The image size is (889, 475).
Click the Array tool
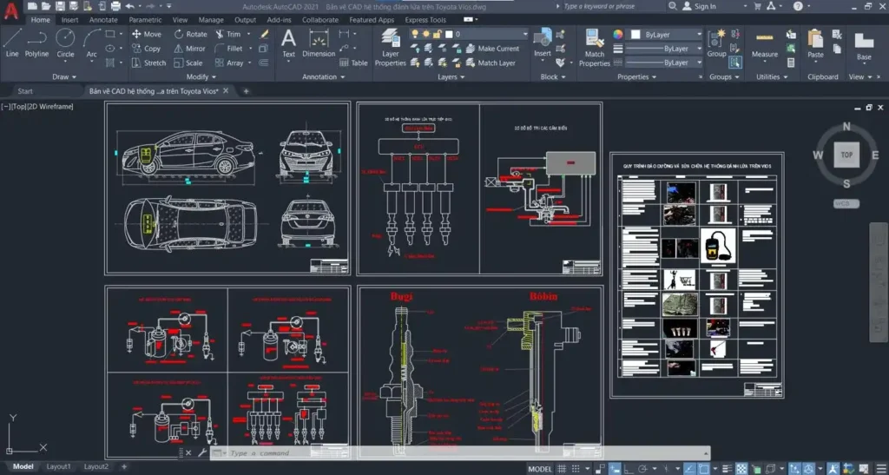229,63
